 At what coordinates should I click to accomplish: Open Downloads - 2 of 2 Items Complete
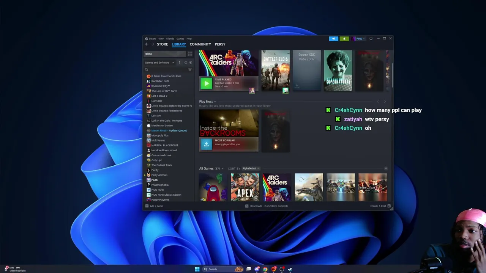[x=269, y=206]
